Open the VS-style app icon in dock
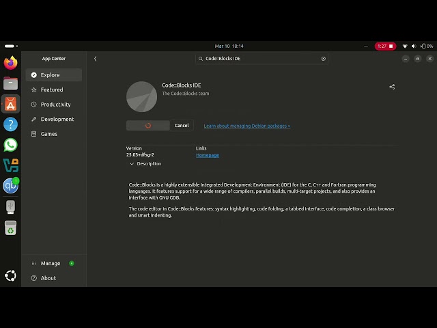 [11, 165]
